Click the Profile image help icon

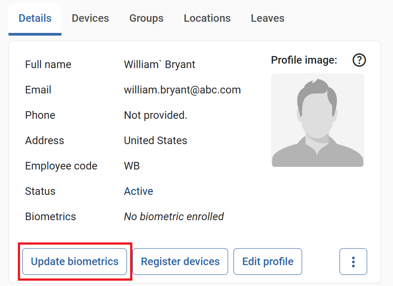[x=359, y=60]
